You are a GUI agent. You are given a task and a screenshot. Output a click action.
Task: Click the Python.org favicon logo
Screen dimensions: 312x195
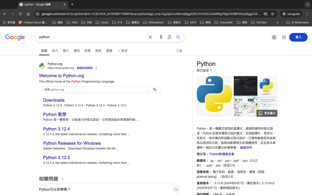point(42,66)
